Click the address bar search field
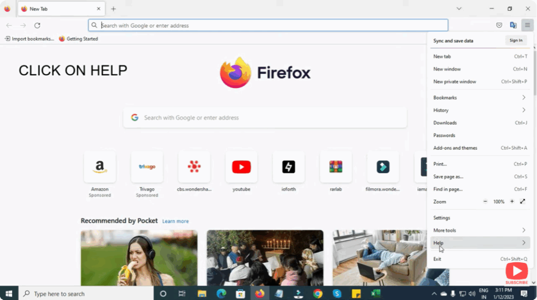This screenshot has height=300, width=537. point(267,25)
